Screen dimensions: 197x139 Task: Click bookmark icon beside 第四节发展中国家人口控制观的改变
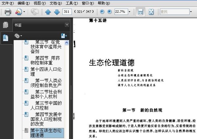coord(26,114)
